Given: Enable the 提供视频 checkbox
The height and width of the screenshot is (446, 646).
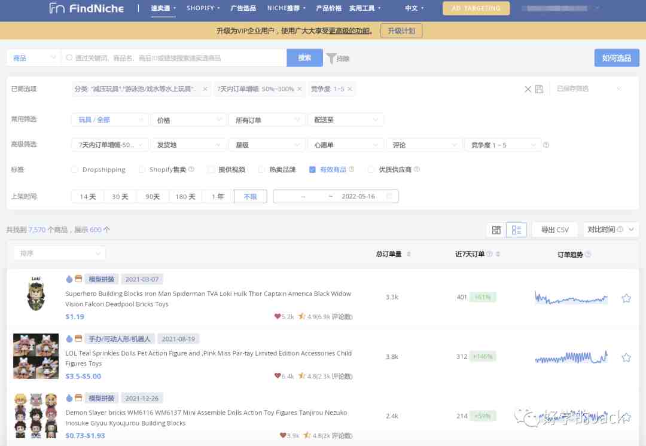Looking at the screenshot, I should (211, 170).
